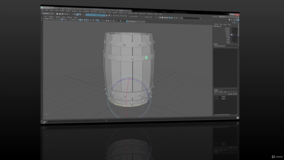Click the Open Scene folder icon
The width and height of the screenshot is (284, 160).
pyautogui.click(x=60, y=14)
